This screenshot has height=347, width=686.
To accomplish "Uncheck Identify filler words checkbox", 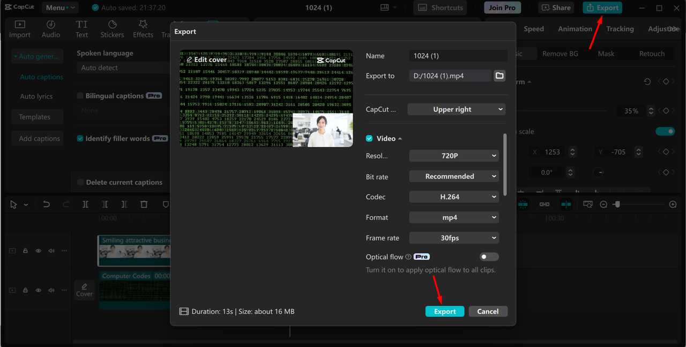I will click(x=80, y=138).
